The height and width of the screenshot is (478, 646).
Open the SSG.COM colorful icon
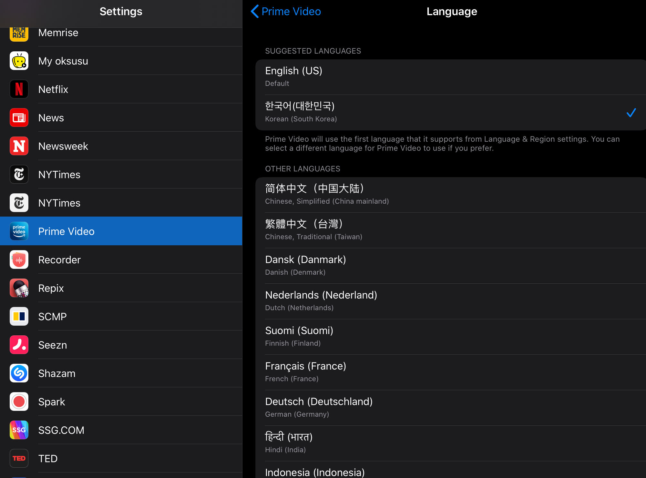(x=19, y=430)
